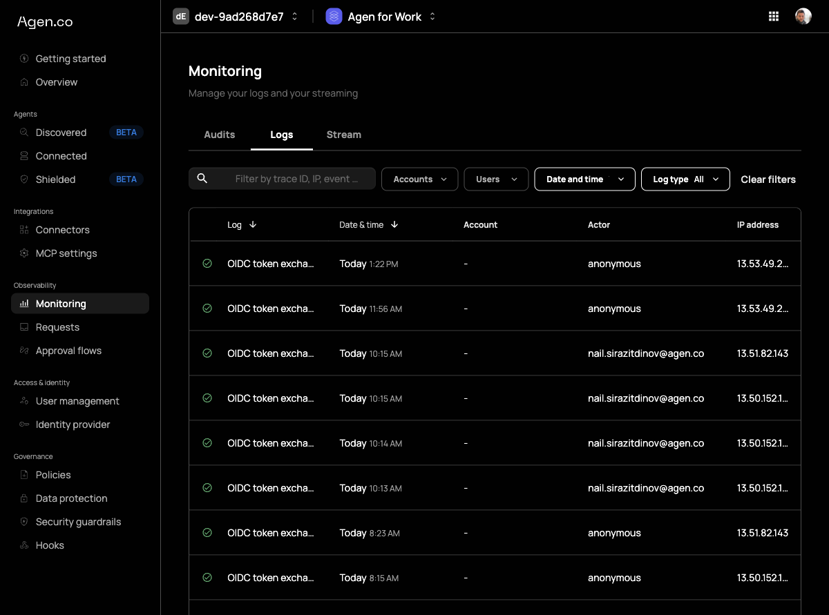Viewport: 829px width, 615px height.
Task: Click the purple Agen for Work icon
Action: point(334,17)
